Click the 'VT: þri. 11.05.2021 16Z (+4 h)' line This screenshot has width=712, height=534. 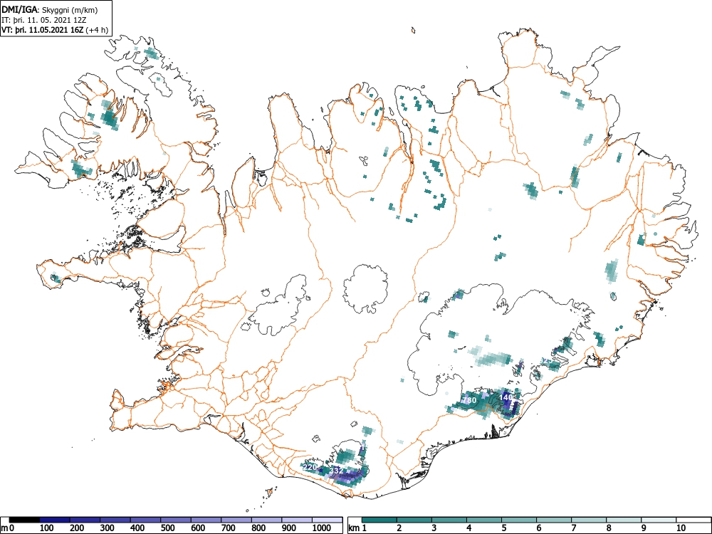pos(55,30)
